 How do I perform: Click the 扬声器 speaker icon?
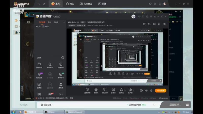[x=130, y=90]
